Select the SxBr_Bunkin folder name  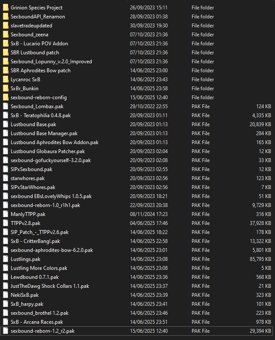(24, 89)
